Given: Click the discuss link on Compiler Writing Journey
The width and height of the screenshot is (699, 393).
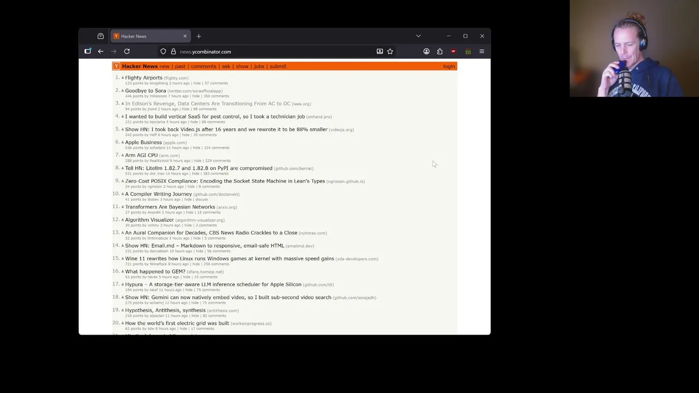Looking at the screenshot, I should 202,199.
